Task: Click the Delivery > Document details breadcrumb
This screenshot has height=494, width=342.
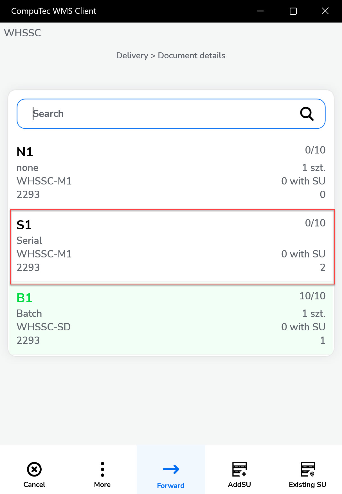Action: 171,55
